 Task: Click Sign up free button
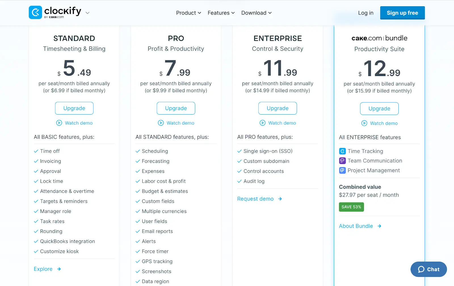pos(402,13)
